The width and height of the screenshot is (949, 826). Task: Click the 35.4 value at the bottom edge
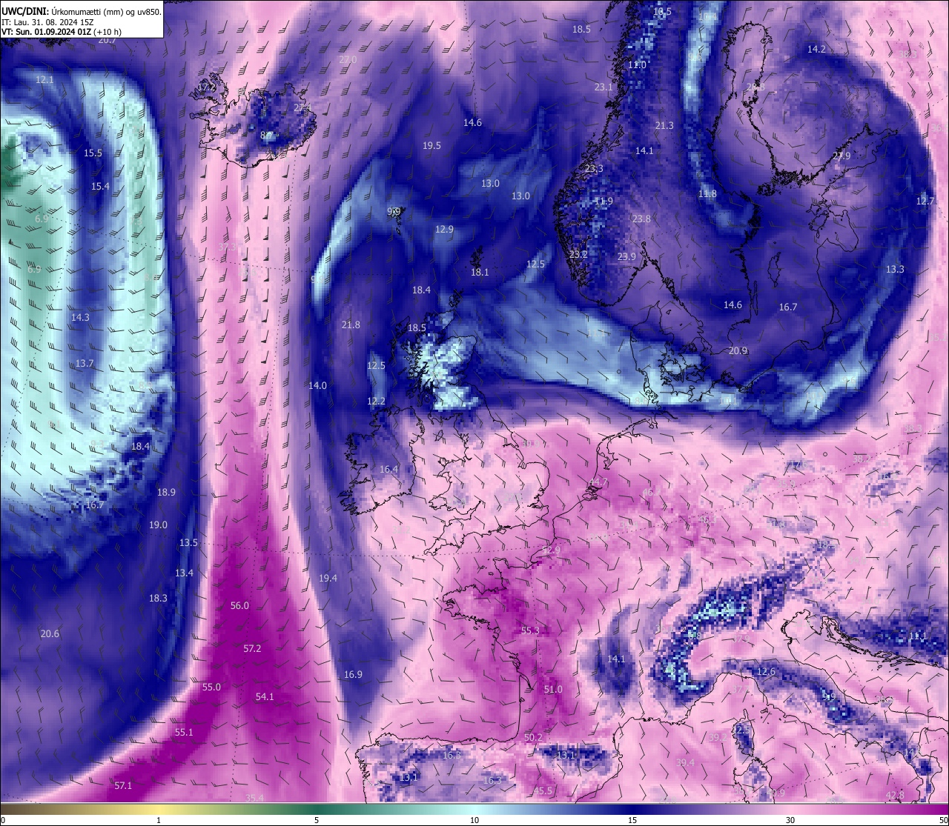[254, 798]
